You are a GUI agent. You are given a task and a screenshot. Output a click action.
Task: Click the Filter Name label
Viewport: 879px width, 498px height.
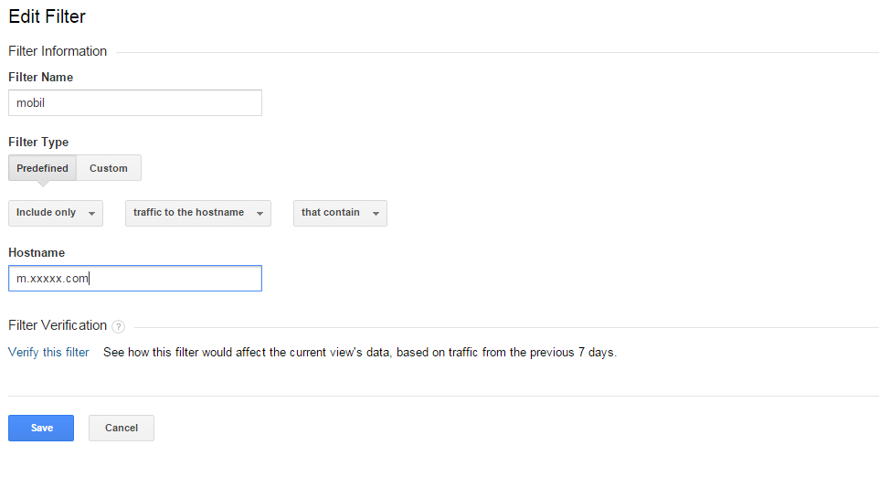coord(40,78)
